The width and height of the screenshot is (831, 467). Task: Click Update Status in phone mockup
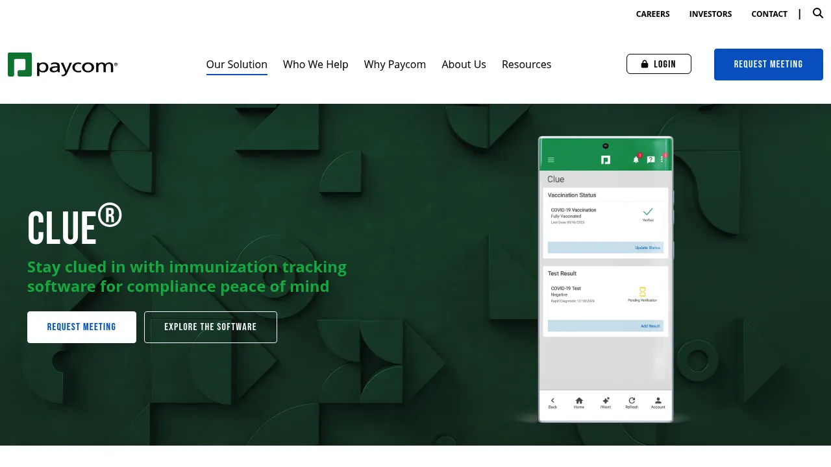coord(647,248)
